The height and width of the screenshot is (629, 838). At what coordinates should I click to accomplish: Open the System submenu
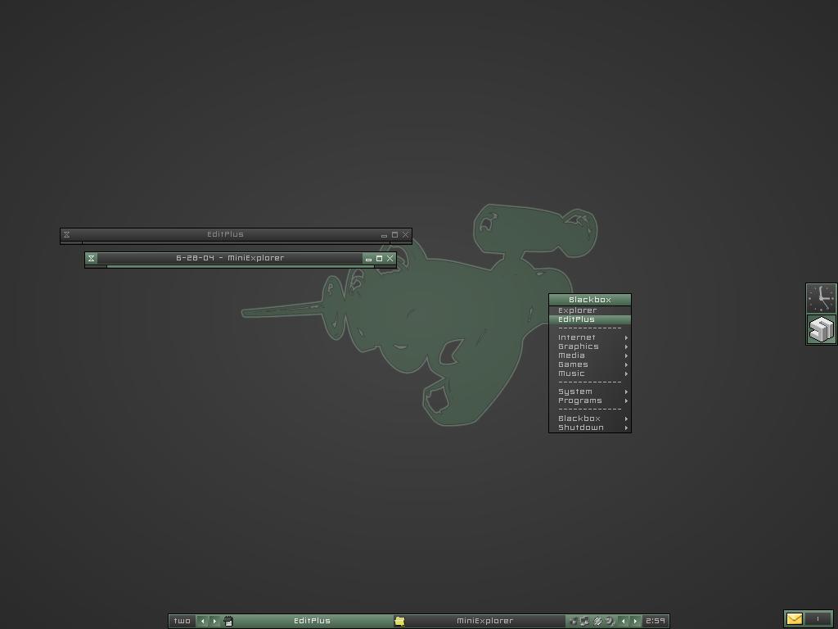[x=590, y=391]
